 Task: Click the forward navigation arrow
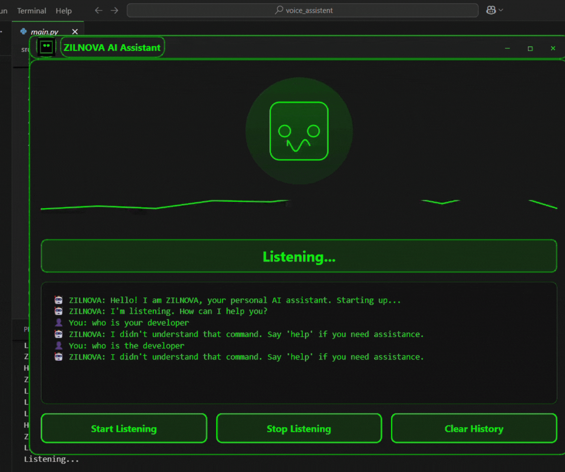(x=114, y=10)
